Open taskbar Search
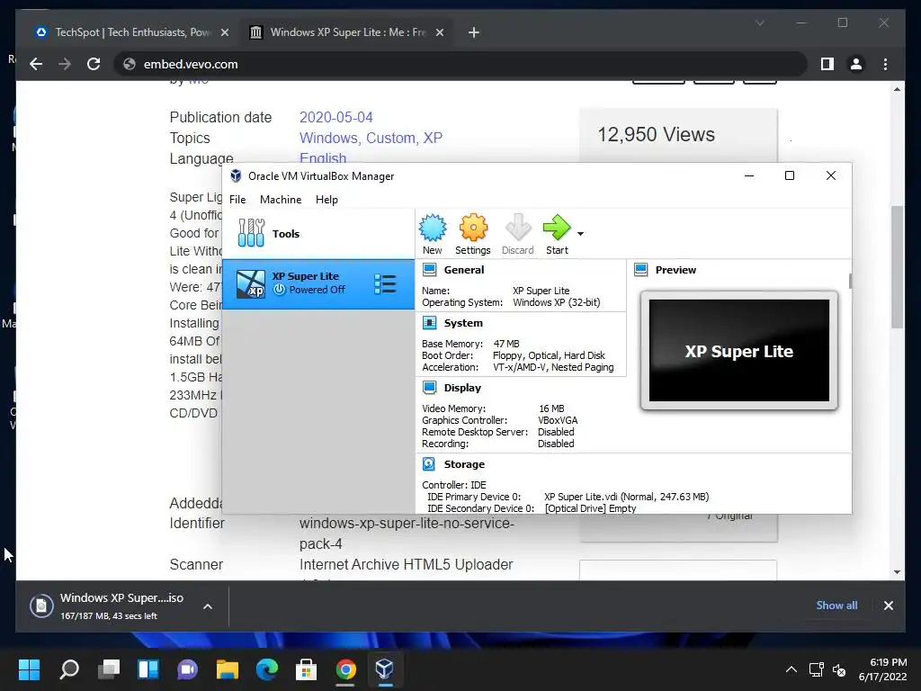The image size is (921, 691). point(69,669)
